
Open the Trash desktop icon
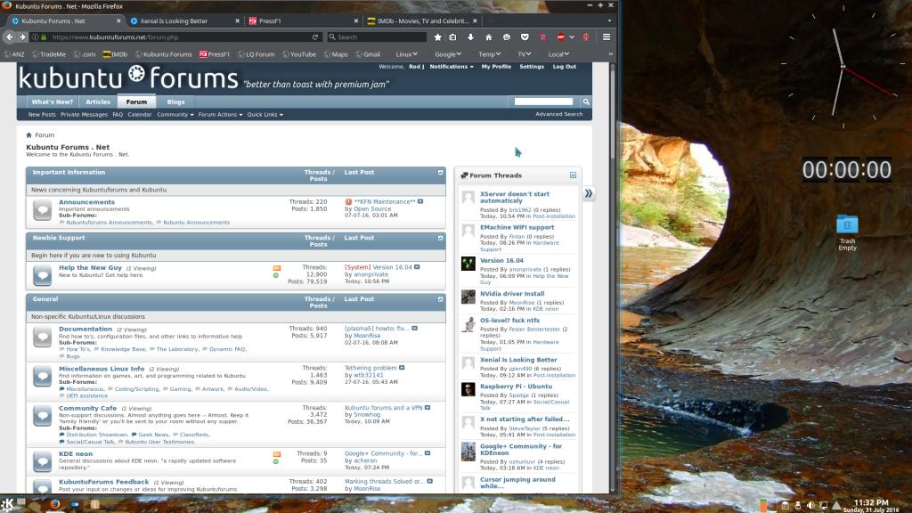(x=847, y=225)
